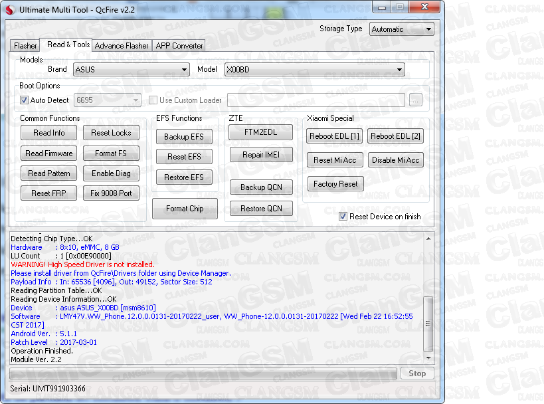Click the log scrollbar up arrow

pyautogui.click(x=428, y=239)
